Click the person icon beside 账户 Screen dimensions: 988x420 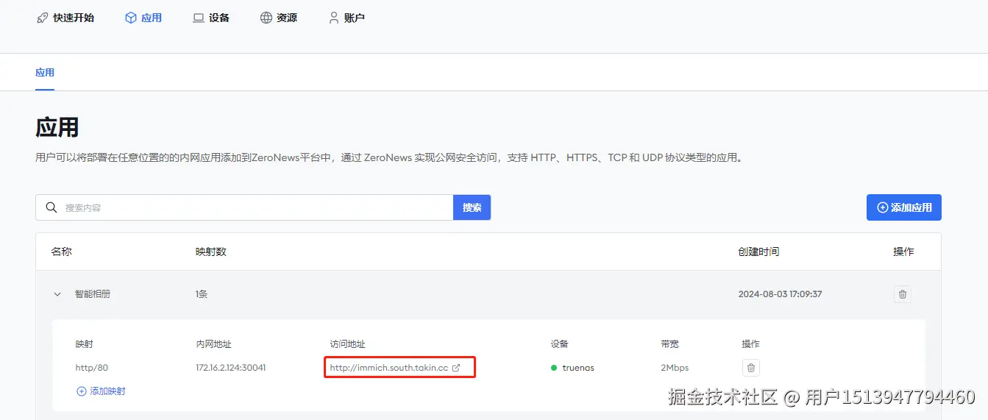tap(334, 18)
